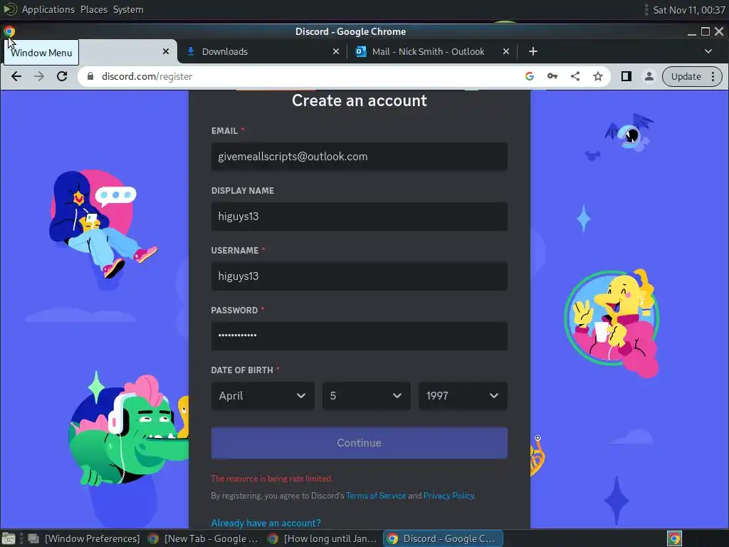Image resolution: width=729 pixels, height=547 pixels.
Task: Go back to the previous page
Action: [16, 76]
